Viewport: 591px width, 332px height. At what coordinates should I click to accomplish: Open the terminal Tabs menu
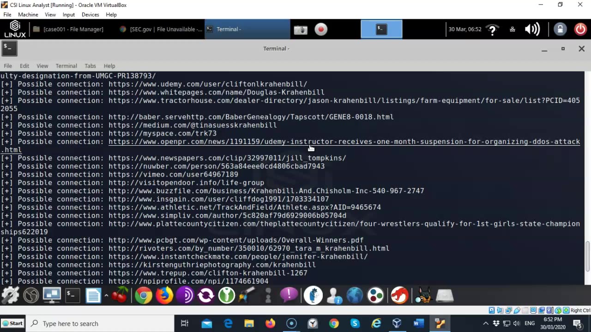pos(90,66)
